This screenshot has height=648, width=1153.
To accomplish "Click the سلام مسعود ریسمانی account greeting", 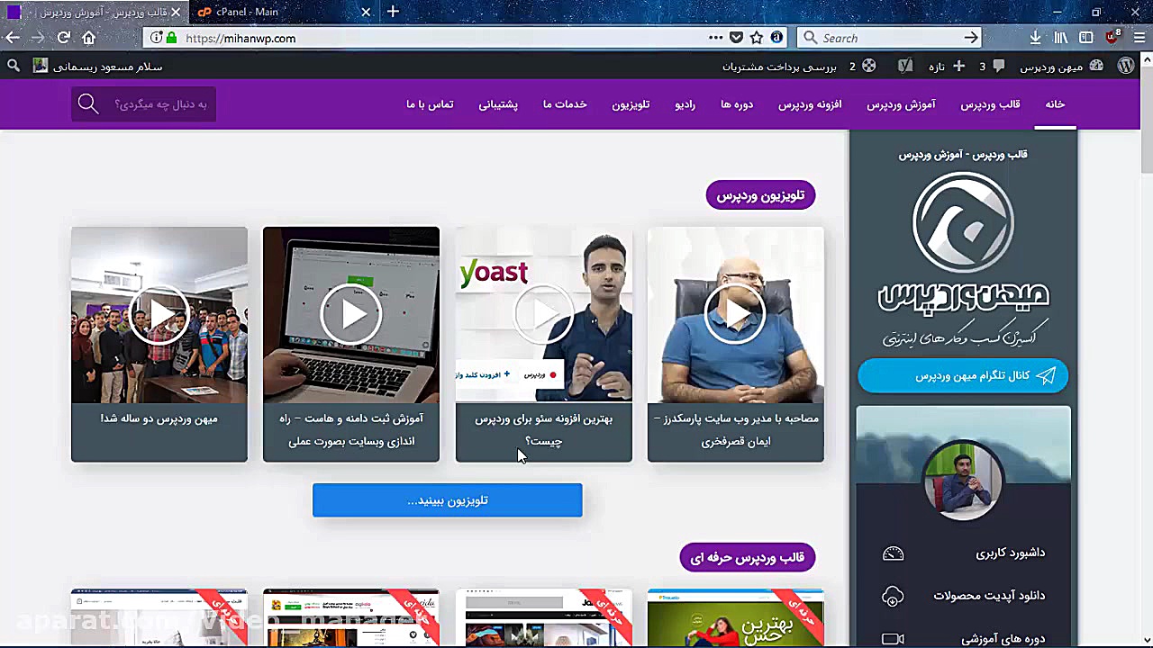I will point(107,67).
